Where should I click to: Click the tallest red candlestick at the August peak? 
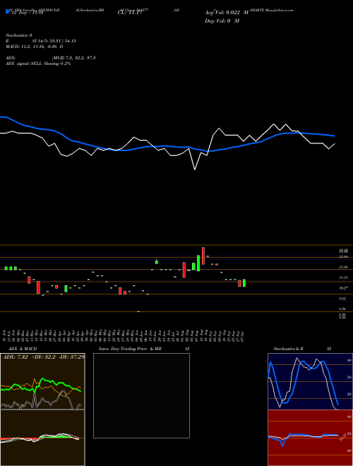point(203,256)
